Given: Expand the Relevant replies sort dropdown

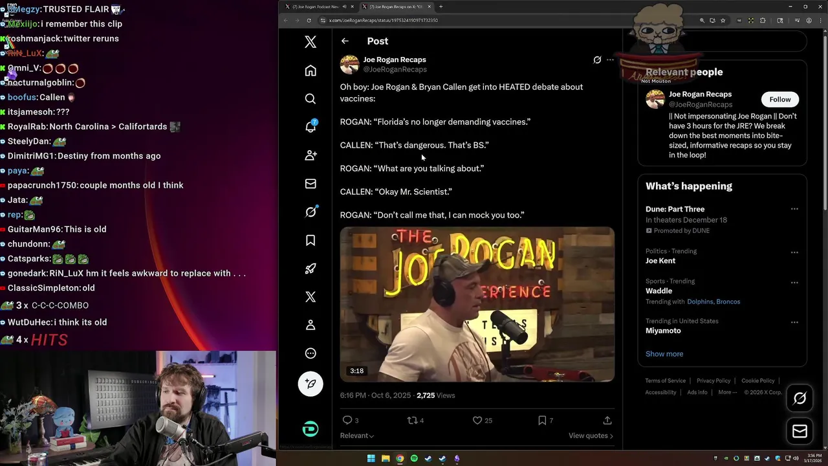Looking at the screenshot, I should tap(357, 436).
